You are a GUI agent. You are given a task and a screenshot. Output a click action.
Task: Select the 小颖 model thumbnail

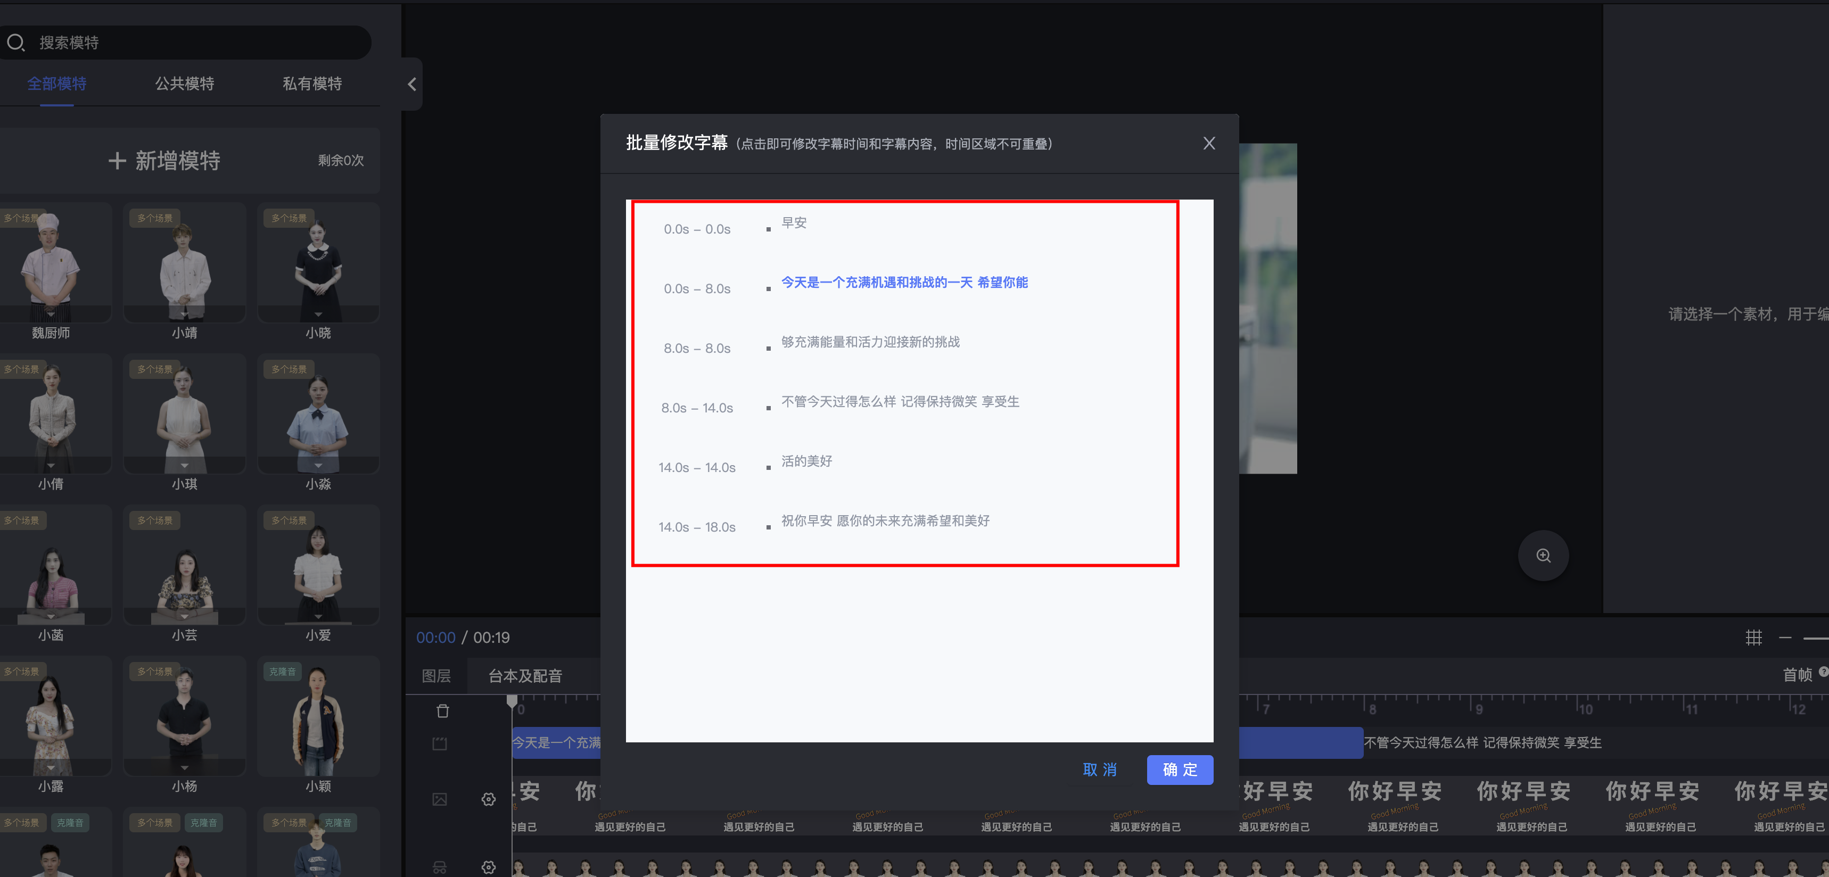point(318,716)
